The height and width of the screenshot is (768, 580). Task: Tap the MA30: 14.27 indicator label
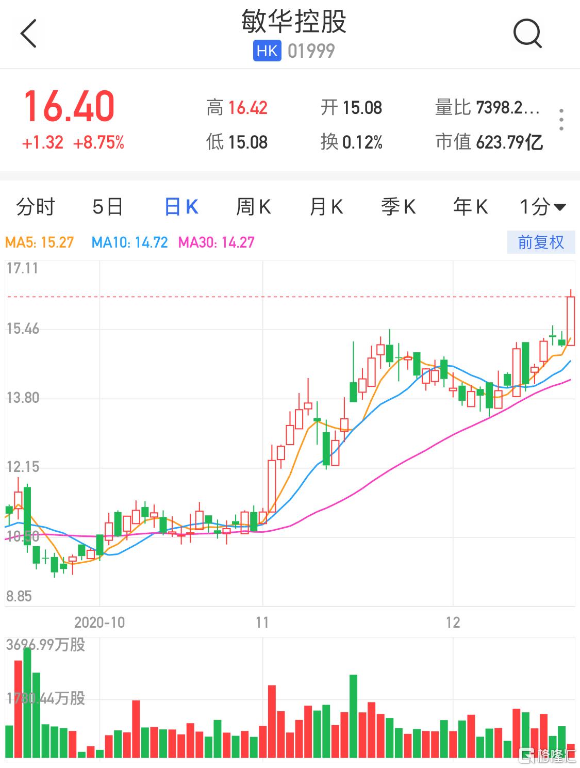[x=217, y=242]
